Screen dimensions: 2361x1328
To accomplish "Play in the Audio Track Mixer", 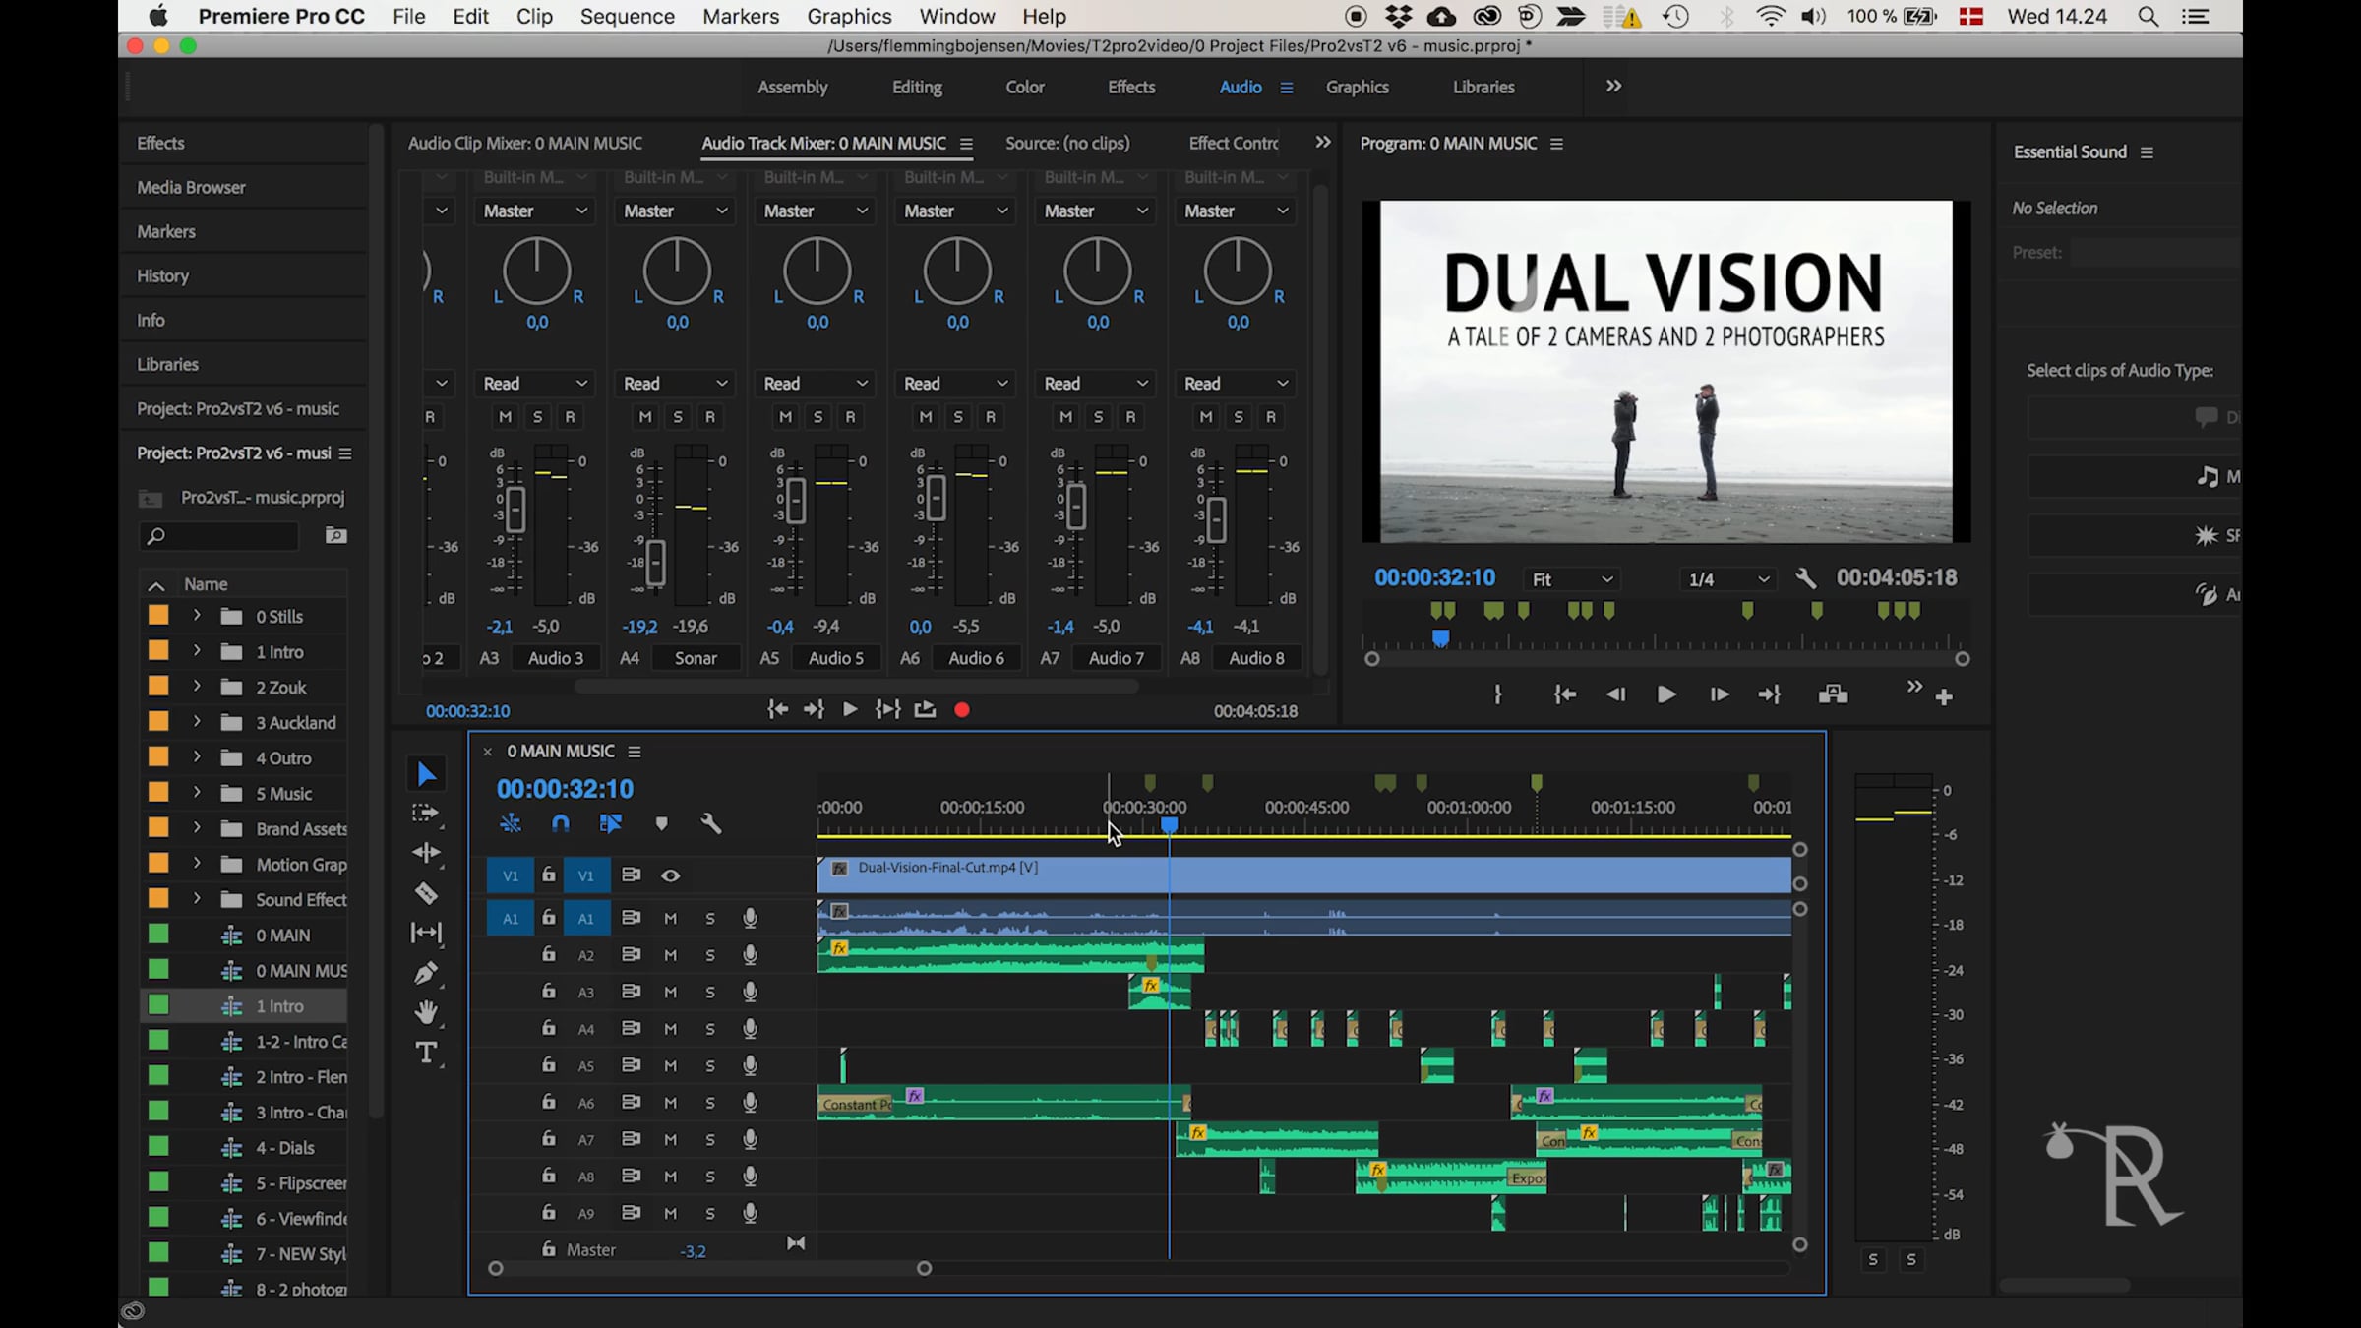I will pyautogui.click(x=850, y=709).
